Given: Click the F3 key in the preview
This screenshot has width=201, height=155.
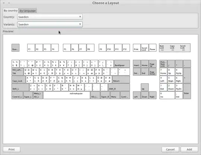Looking at the screenshot, I should (47, 48).
